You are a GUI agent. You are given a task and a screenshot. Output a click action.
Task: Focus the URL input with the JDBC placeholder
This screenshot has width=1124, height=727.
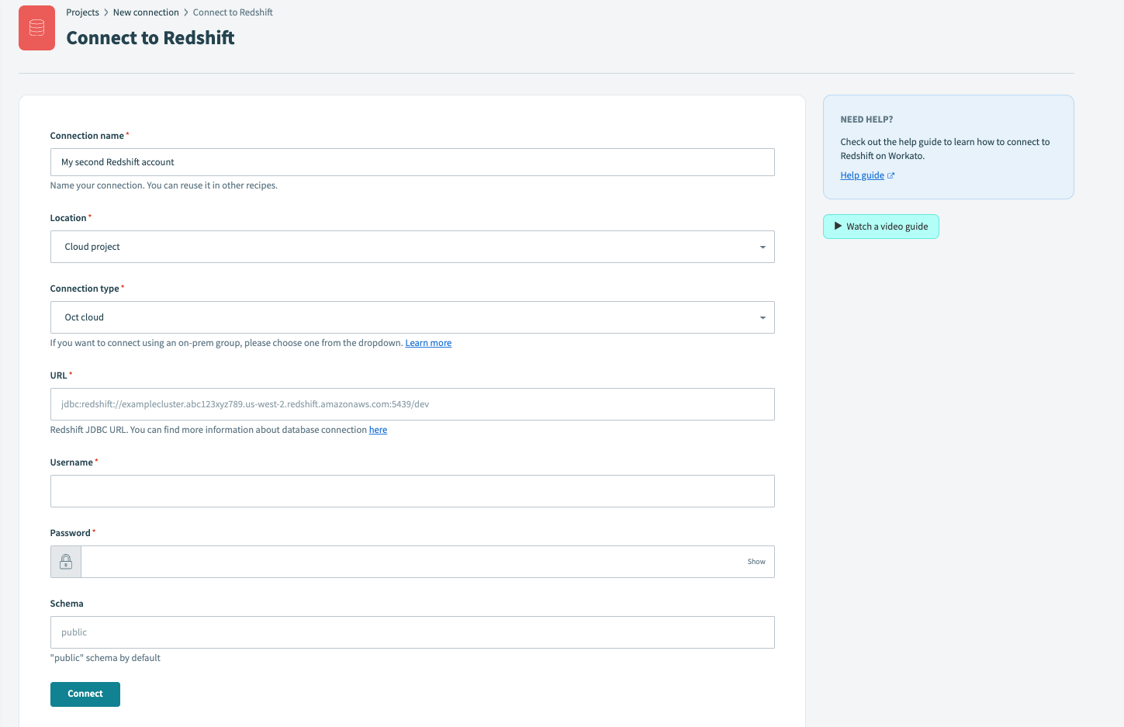tap(412, 404)
